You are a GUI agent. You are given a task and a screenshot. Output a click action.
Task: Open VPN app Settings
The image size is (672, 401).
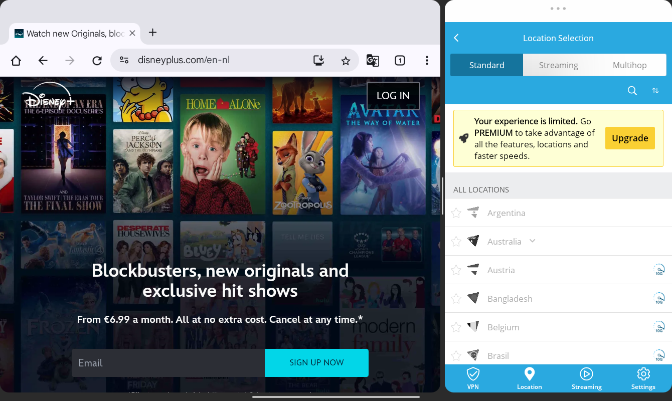[643, 378]
